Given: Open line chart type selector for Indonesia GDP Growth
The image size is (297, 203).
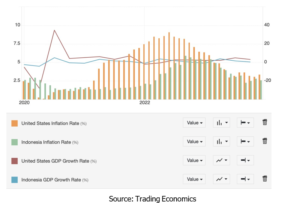Looking at the screenshot, I should click(x=221, y=179).
